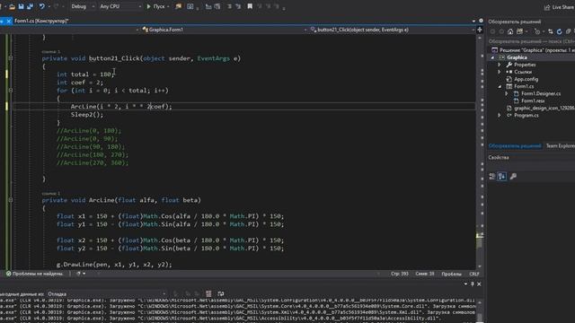Expand the Program.cs node
575x323 pixels.
[x=500, y=116]
